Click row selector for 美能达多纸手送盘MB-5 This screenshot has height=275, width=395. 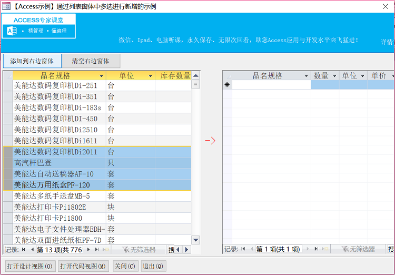coord(8,196)
